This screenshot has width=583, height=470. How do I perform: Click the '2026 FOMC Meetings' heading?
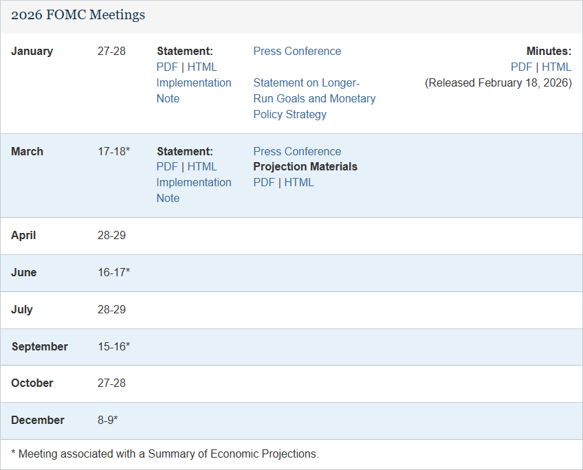pos(78,15)
